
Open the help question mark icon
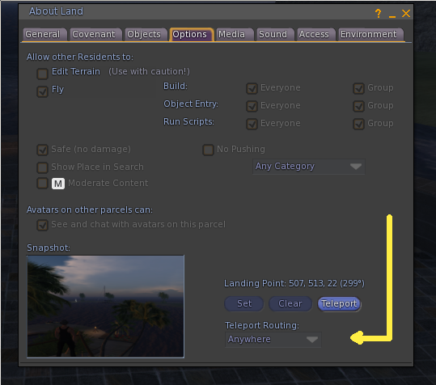pyautogui.click(x=378, y=13)
